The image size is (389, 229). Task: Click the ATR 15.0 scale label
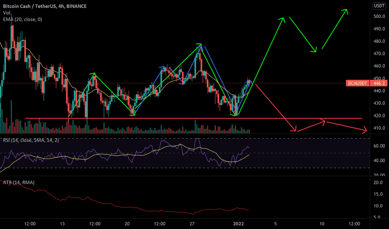point(378,194)
